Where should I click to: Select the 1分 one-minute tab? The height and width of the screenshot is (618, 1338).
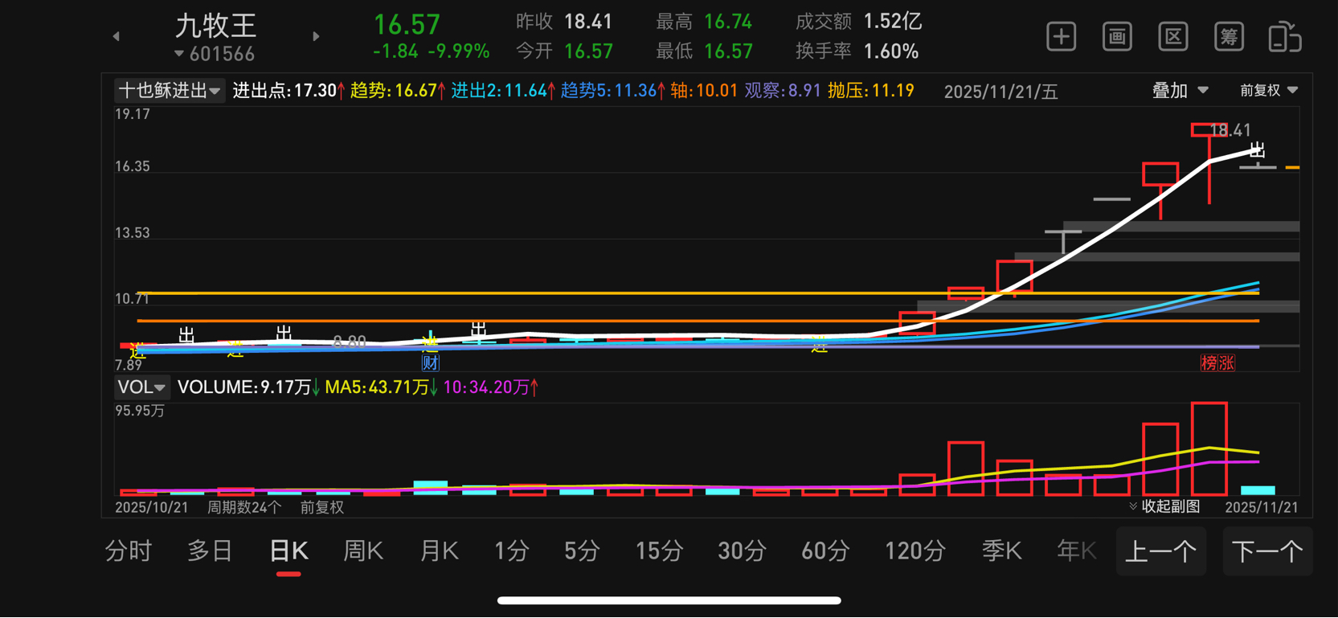tap(511, 551)
